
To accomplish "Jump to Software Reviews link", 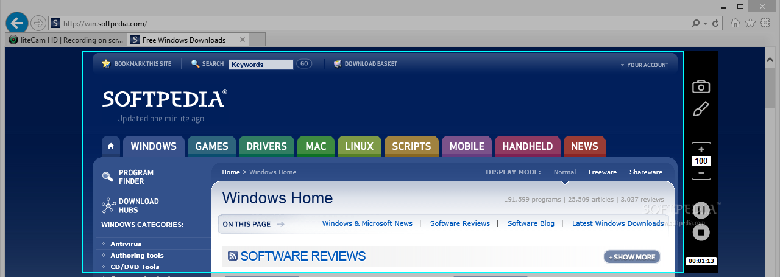I will click(460, 223).
